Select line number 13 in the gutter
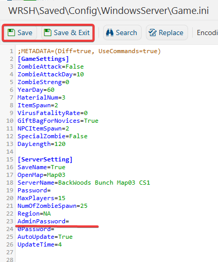 pos(10,144)
